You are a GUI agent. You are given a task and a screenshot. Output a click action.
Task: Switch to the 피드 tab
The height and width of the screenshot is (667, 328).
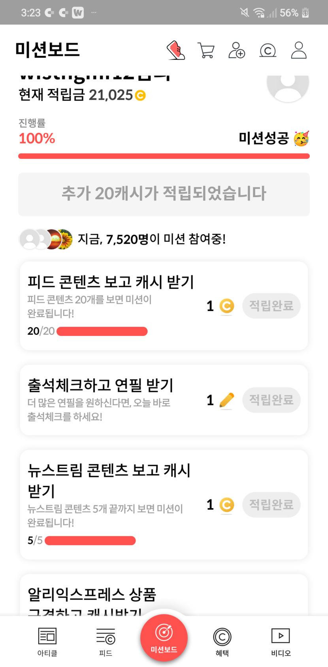click(x=106, y=641)
